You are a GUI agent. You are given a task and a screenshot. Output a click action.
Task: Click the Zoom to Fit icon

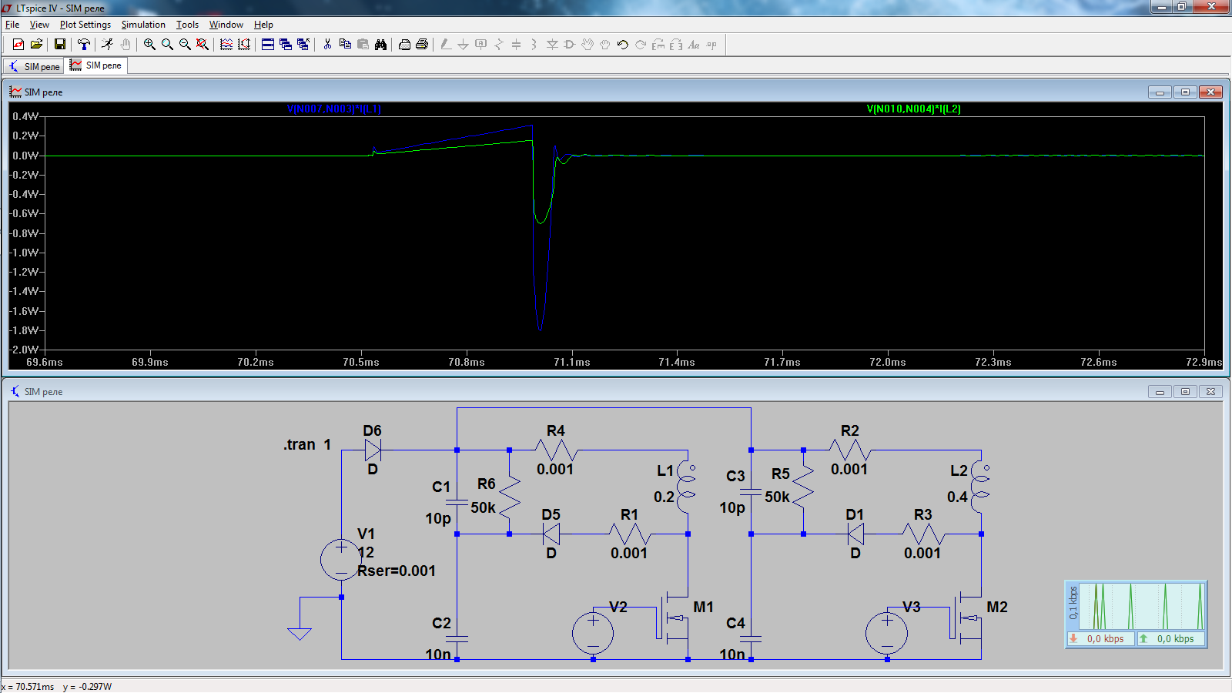click(203, 45)
